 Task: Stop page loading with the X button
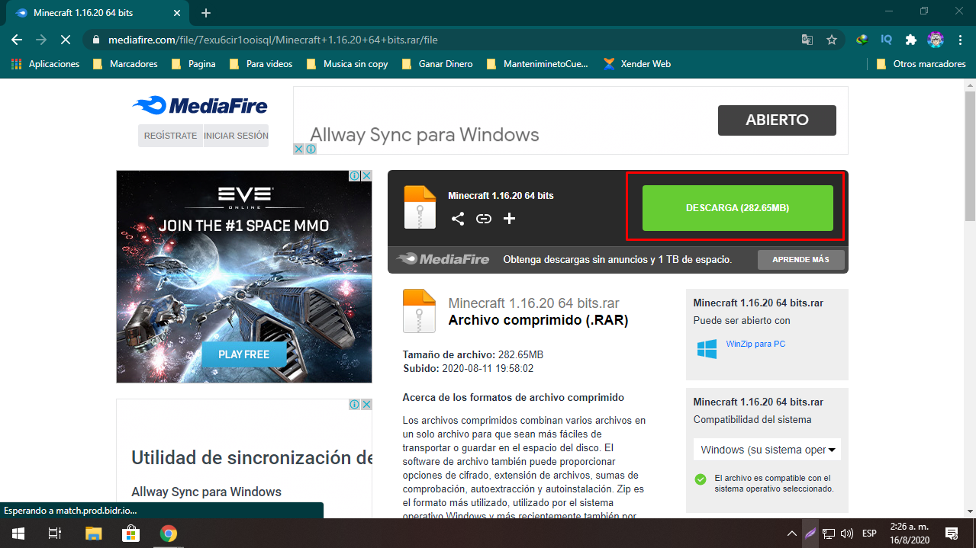[x=66, y=40]
